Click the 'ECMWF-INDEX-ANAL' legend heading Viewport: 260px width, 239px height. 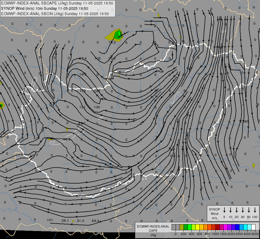[x=153, y=227]
